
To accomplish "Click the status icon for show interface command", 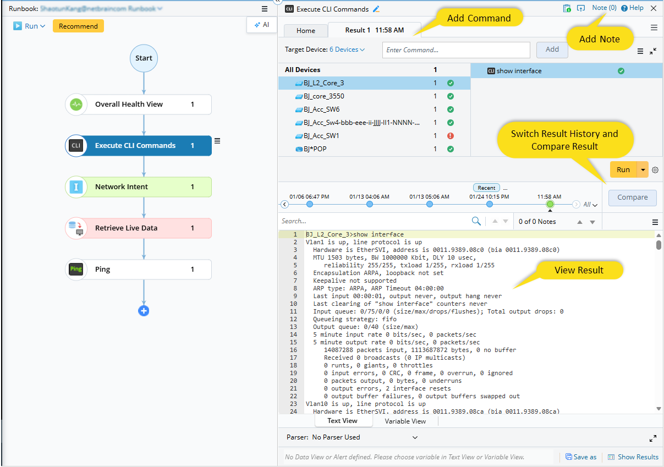I will (621, 71).
